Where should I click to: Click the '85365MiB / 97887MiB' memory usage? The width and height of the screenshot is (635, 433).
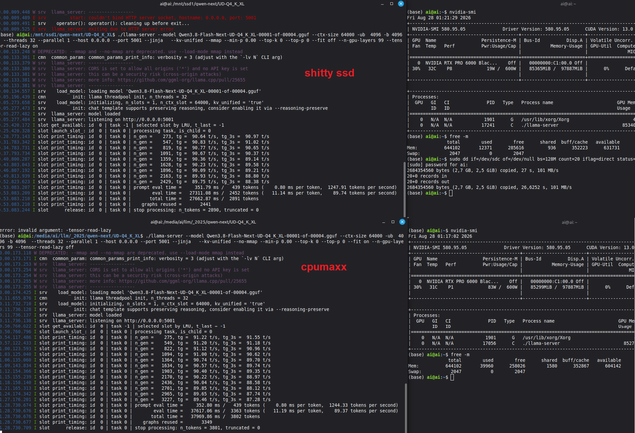pos(556,69)
